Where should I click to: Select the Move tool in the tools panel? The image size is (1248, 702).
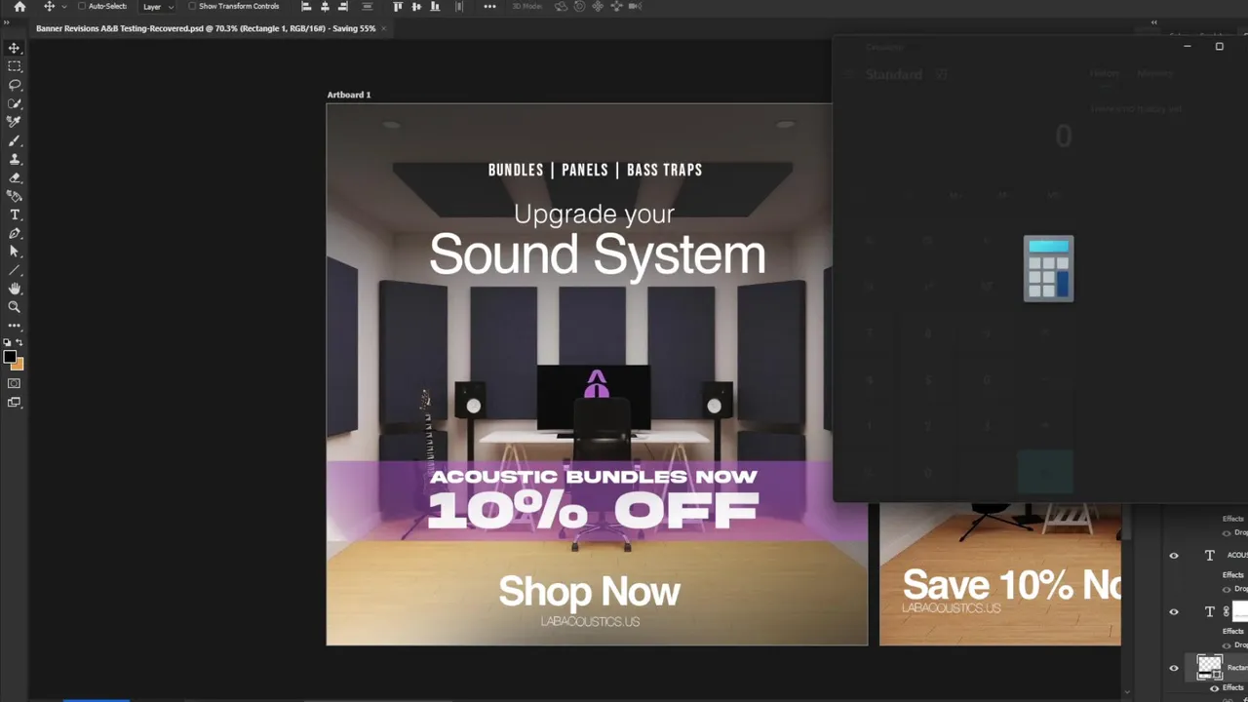(x=14, y=48)
